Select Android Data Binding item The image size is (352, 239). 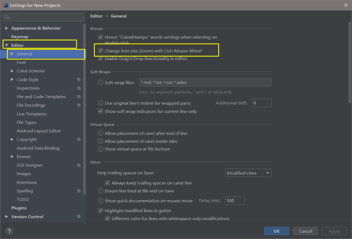(x=38, y=148)
